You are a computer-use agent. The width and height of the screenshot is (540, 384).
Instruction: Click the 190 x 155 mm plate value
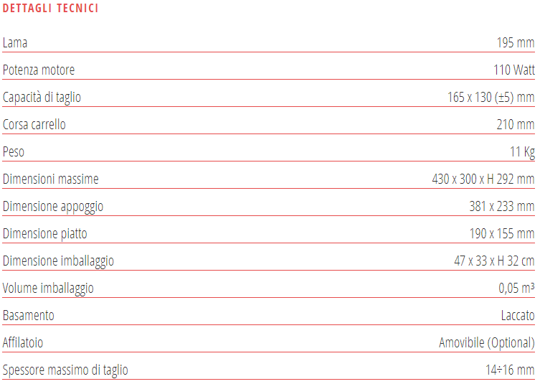point(502,233)
